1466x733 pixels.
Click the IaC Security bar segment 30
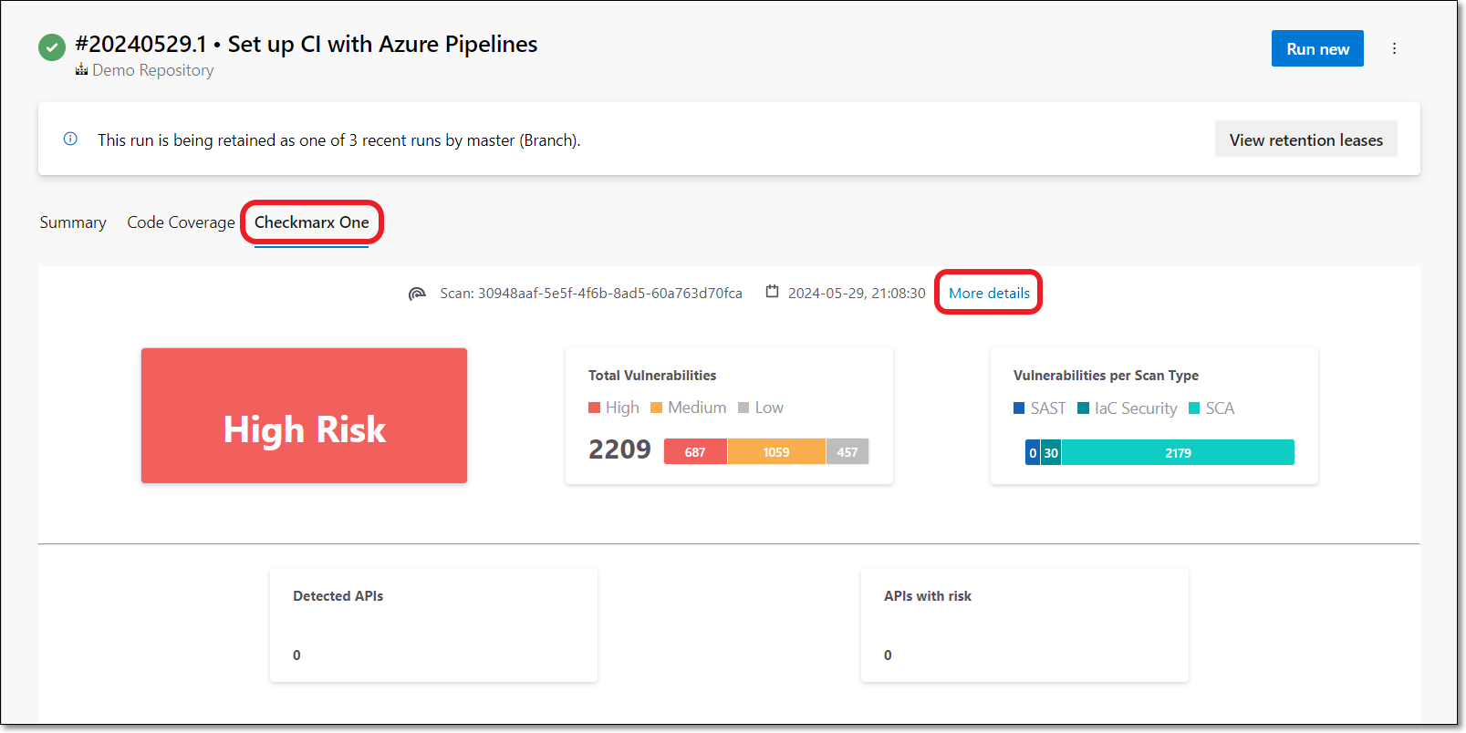coord(1051,452)
